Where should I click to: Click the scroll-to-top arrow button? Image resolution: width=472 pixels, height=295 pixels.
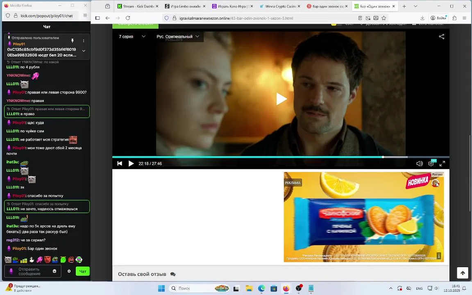click(463, 273)
